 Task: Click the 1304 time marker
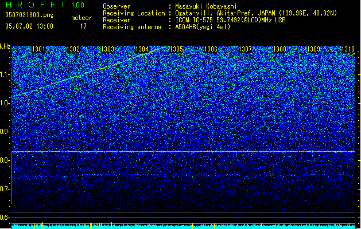click(x=142, y=49)
